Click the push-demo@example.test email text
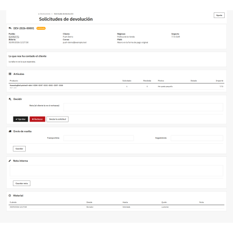The height and width of the screenshot is (233, 233). [75, 42]
